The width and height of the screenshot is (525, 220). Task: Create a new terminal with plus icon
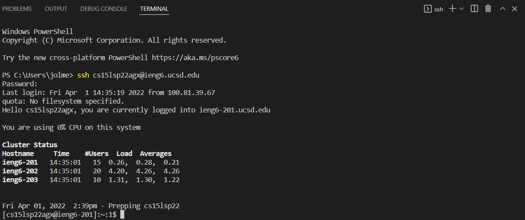453,9
